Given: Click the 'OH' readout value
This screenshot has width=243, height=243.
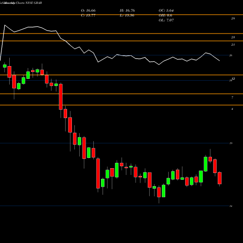Looking at the screenshot, I should point(165,16).
